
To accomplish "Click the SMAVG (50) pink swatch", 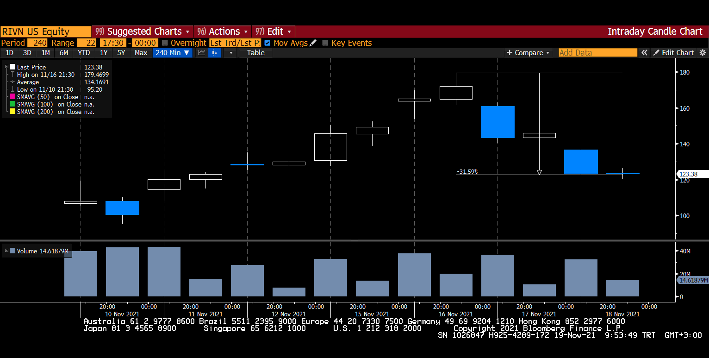I will click(12, 97).
